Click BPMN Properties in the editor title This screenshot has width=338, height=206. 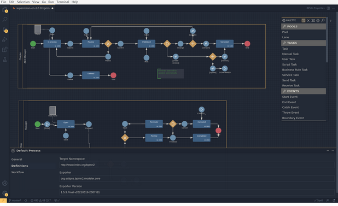click(x=316, y=8)
